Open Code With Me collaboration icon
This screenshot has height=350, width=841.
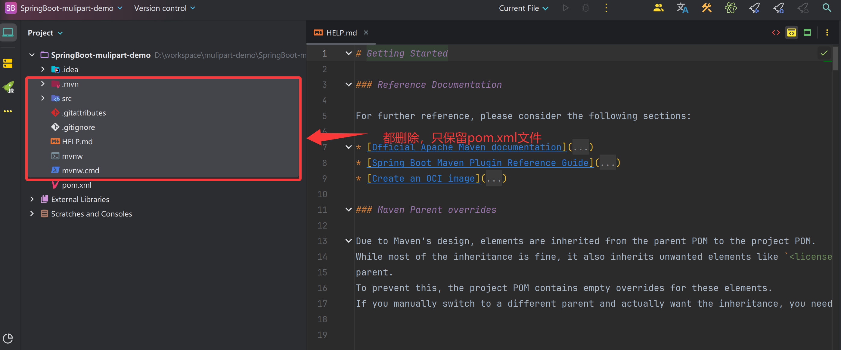[658, 8]
